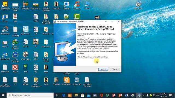Select the pppp folder icon
Screen dimensions: 175x98
(x=46, y=68)
